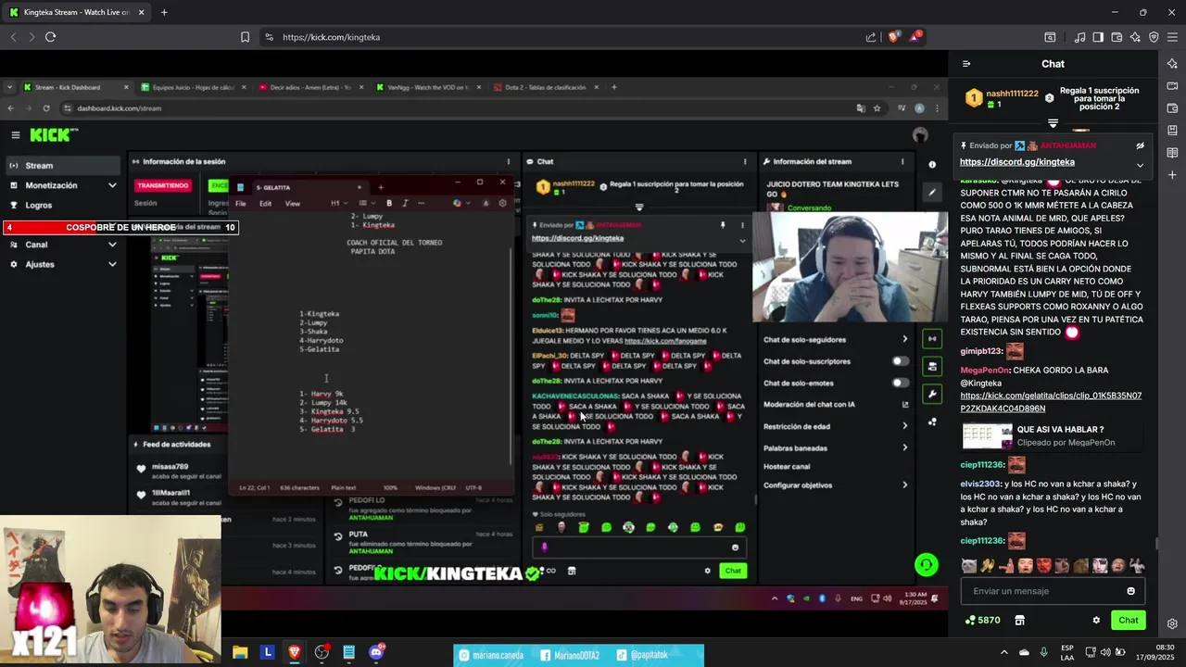Open reading list sidebar icon
Image resolution: width=1186 pixels, height=667 pixels.
tap(1172, 153)
